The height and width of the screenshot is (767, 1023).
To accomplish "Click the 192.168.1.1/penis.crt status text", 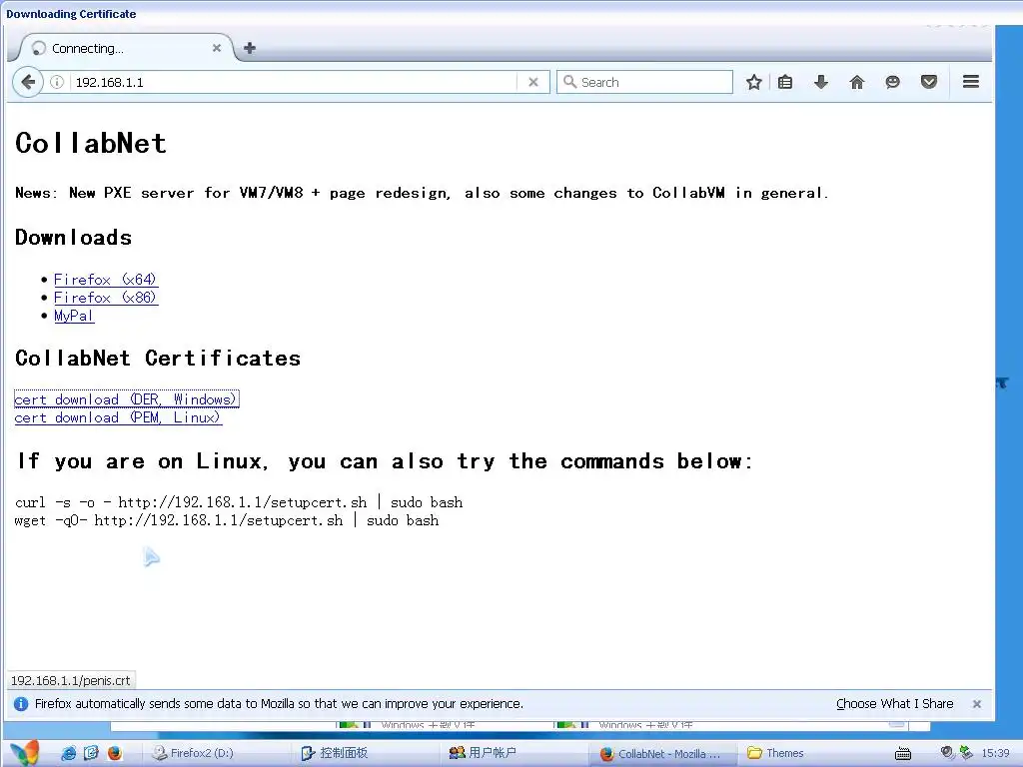I will 71,680.
